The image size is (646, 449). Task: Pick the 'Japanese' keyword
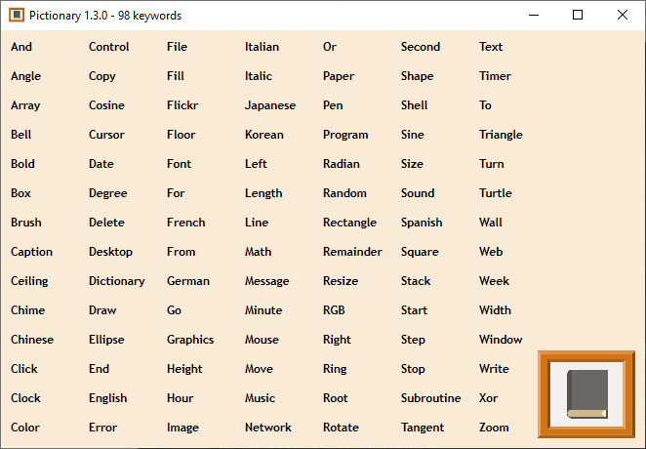[x=270, y=105]
